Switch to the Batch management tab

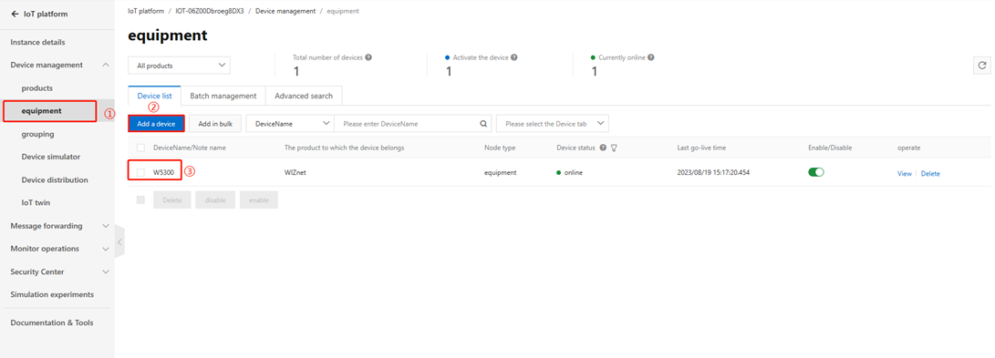223,96
